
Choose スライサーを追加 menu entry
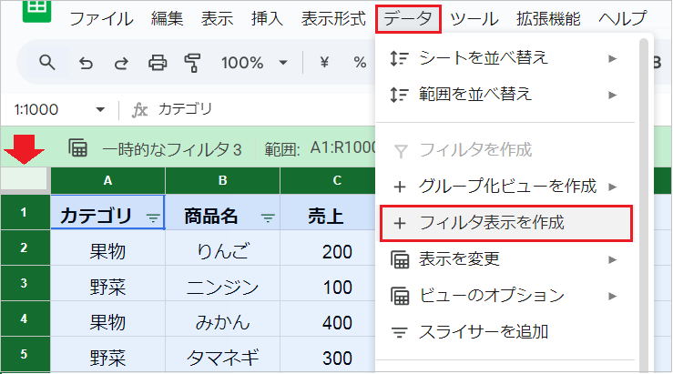pyautogui.click(x=506, y=332)
